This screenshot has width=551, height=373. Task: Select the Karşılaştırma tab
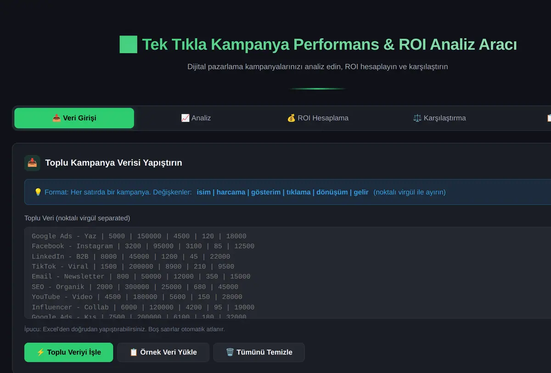(x=439, y=118)
